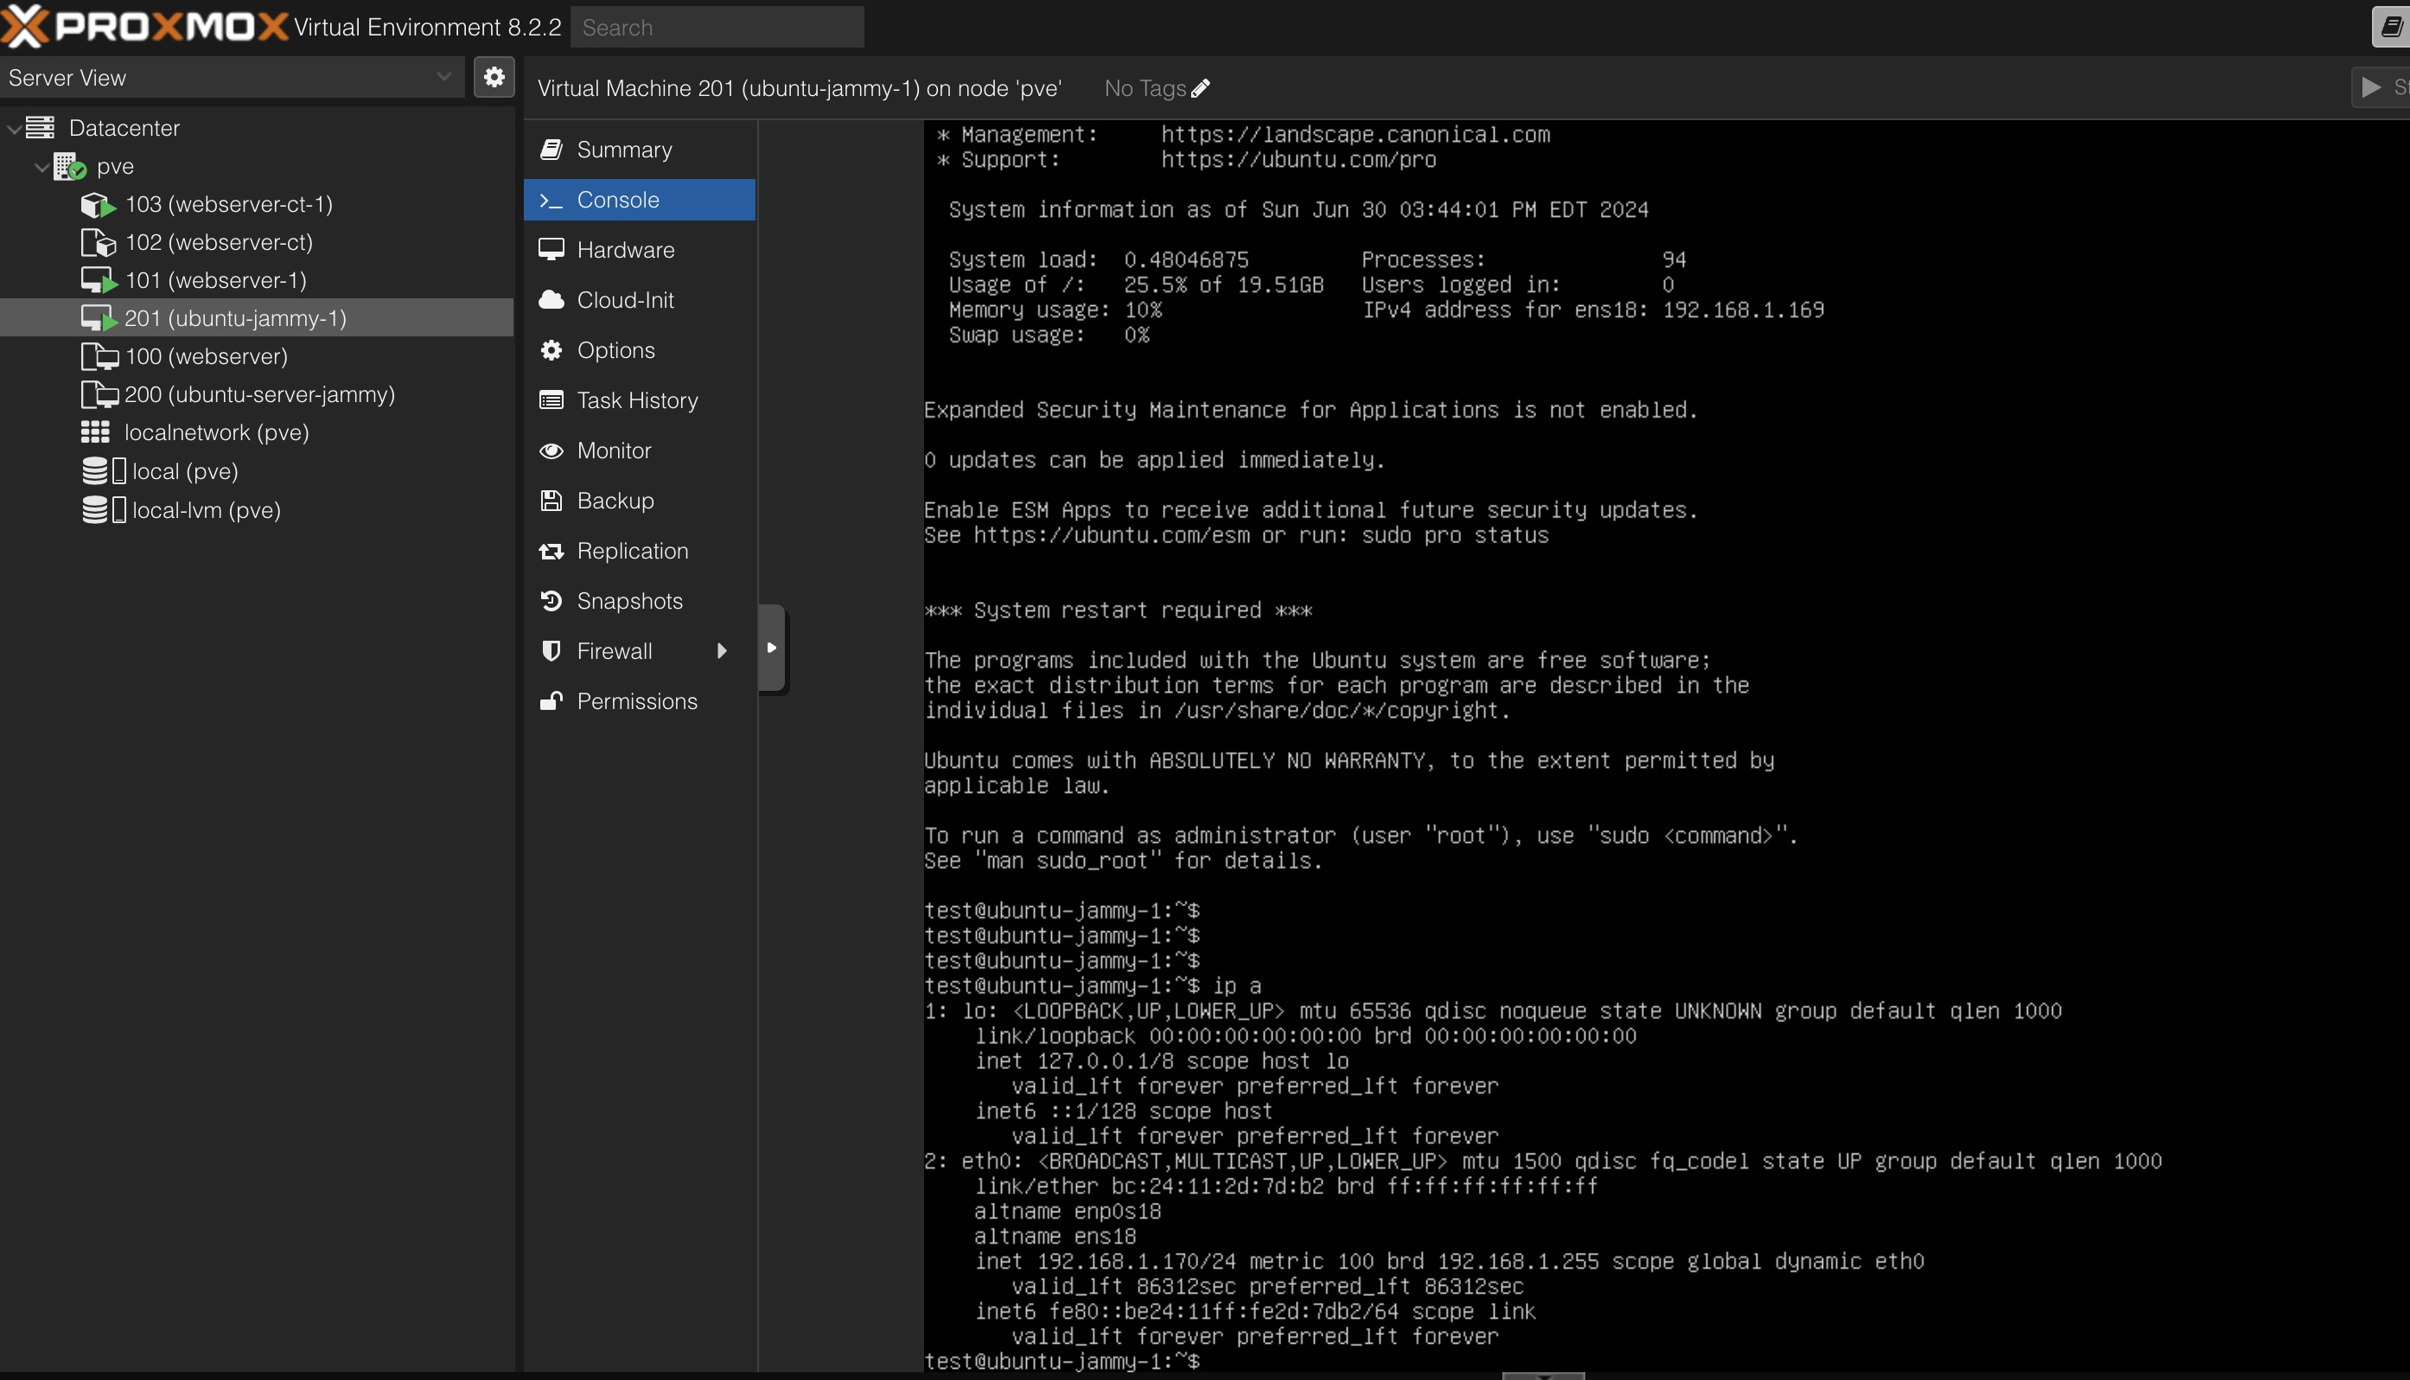Open tree settings gear button
This screenshot has height=1380, width=2410.
click(x=494, y=77)
